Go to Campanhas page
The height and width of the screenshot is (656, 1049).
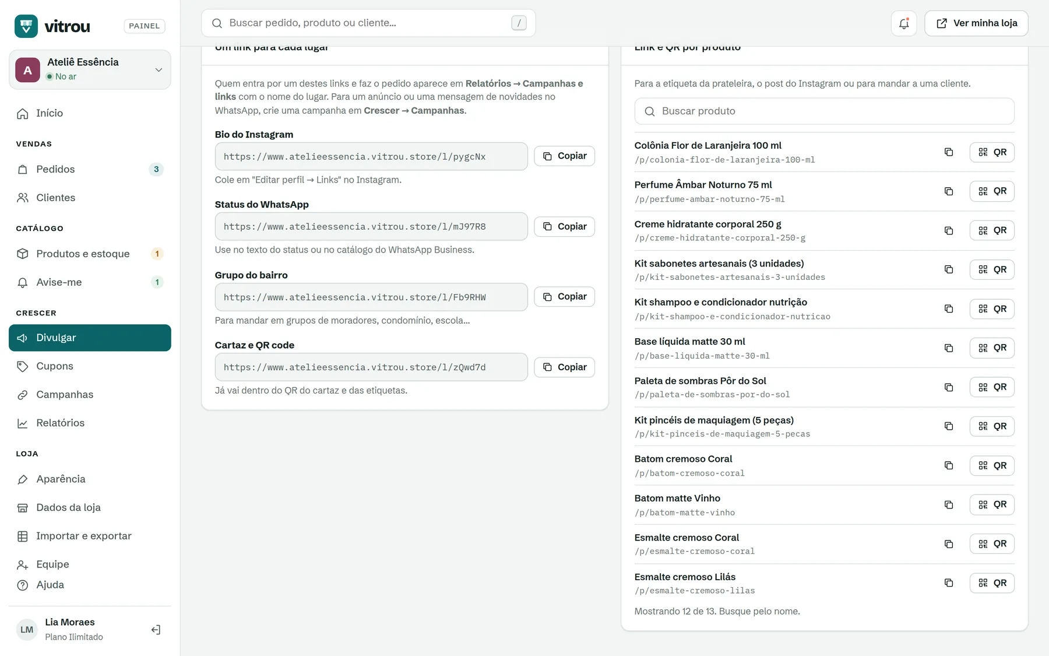[90, 395]
